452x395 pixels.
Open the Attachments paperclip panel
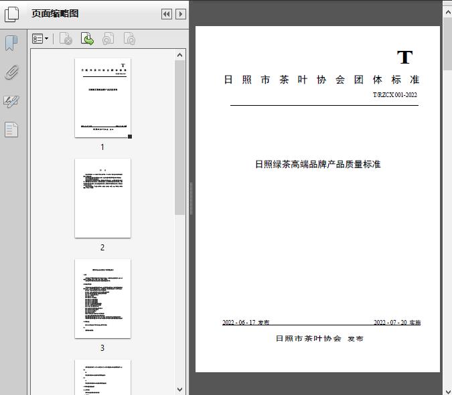click(x=11, y=72)
